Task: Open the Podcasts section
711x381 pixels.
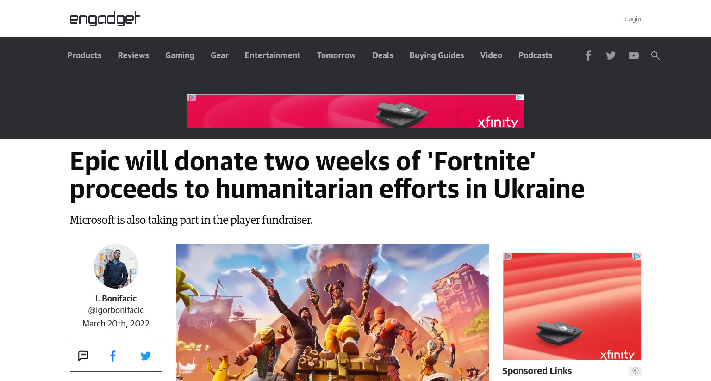Action: (x=535, y=55)
